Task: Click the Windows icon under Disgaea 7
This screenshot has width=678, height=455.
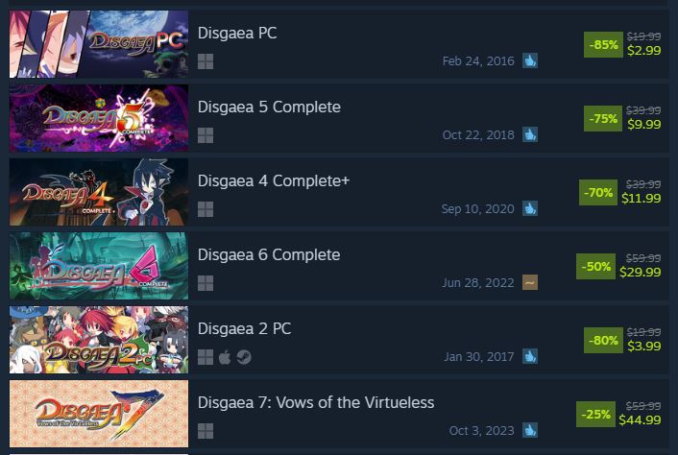Action: (206, 431)
